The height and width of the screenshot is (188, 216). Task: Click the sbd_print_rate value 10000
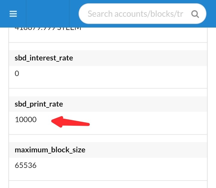tap(25, 119)
